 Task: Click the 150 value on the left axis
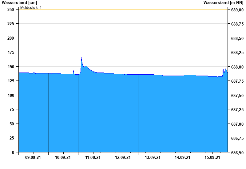11,67
